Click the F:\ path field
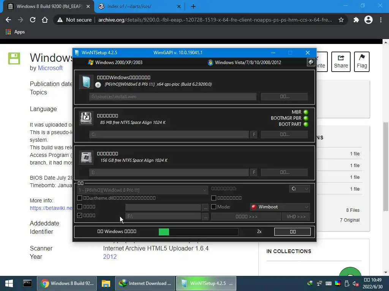 (163, 216)
